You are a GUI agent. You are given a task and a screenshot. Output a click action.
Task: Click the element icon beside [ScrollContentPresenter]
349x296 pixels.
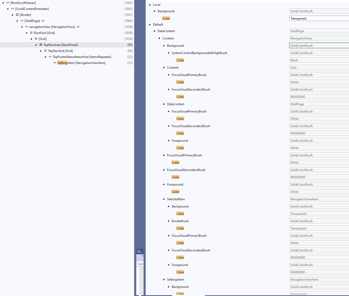[x=12, y=9]
